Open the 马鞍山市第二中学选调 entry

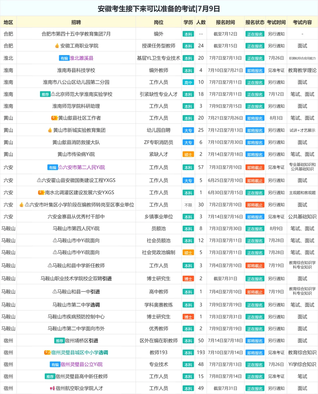coord(76,305)
